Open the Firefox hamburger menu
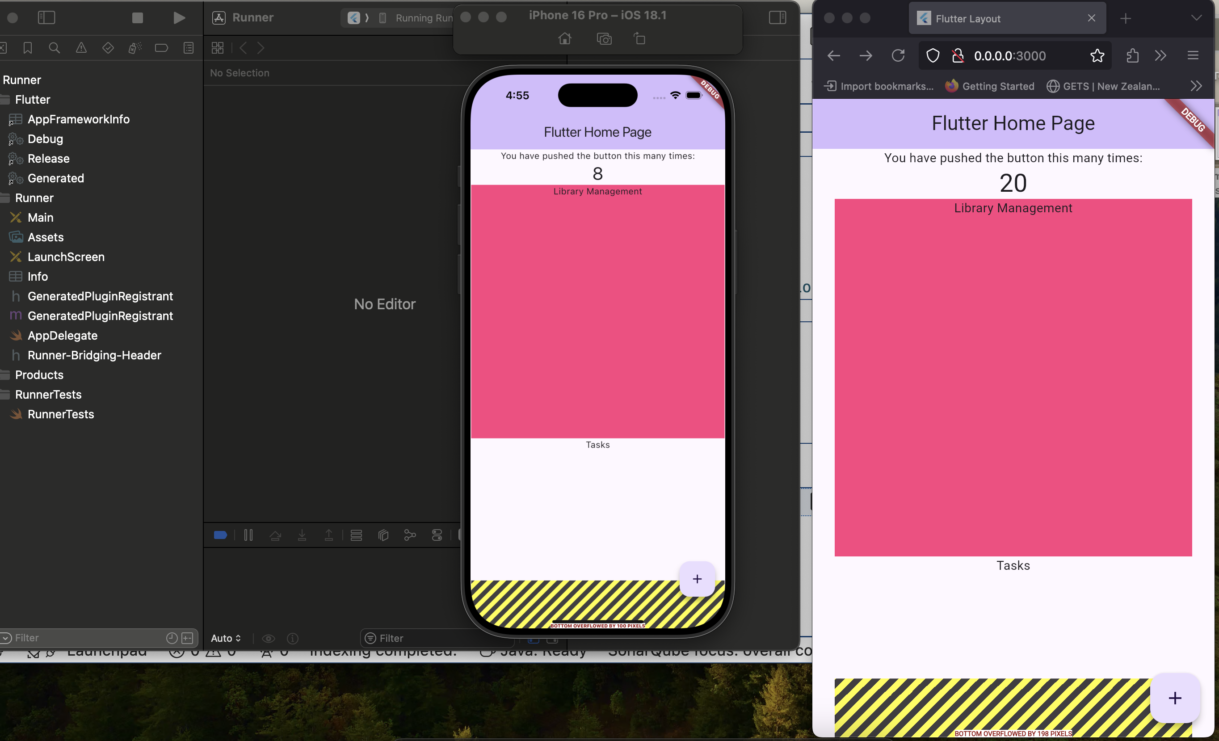The height and width of the screenshot is (741, 1219). (x=1193, y=55)
